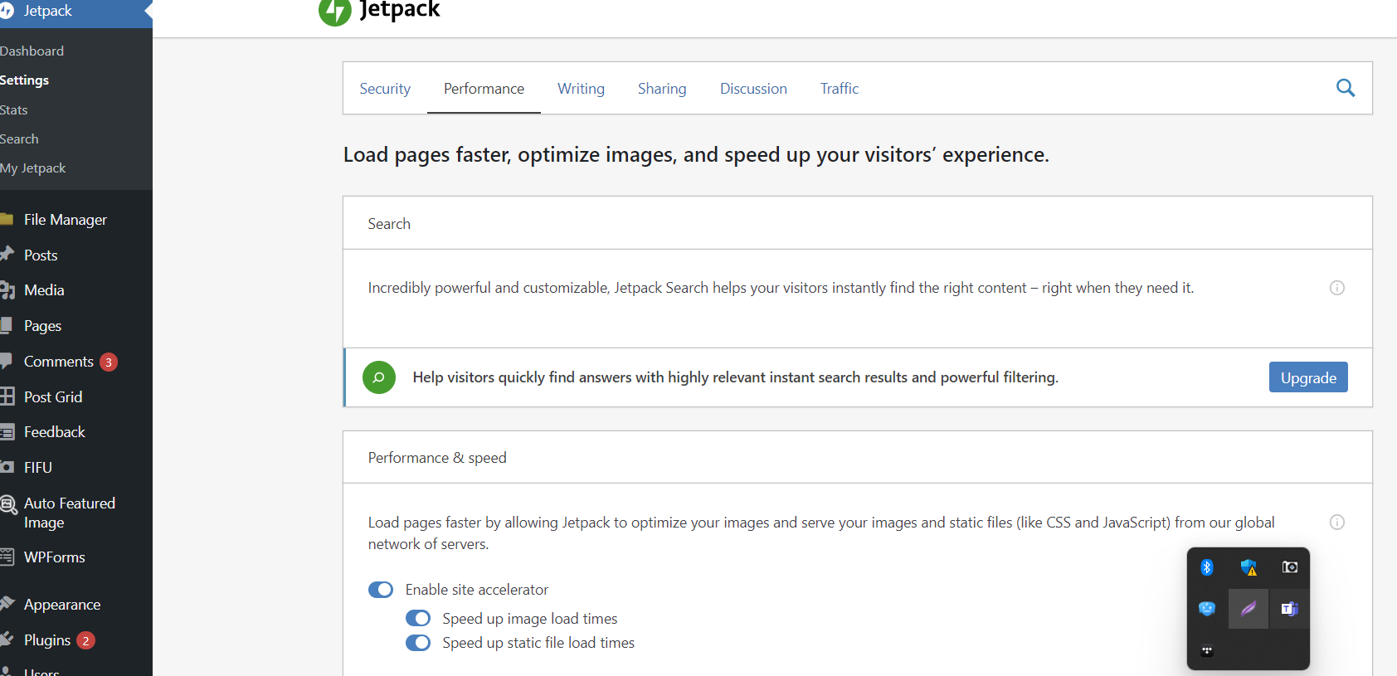Open the Jetpack sidebar menu heading
Screen dimensions: 1397x676
coord(76,12)
